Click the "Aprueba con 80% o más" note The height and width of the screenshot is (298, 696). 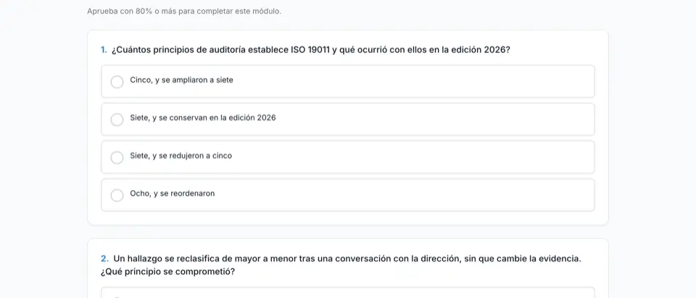click(184, 11)
